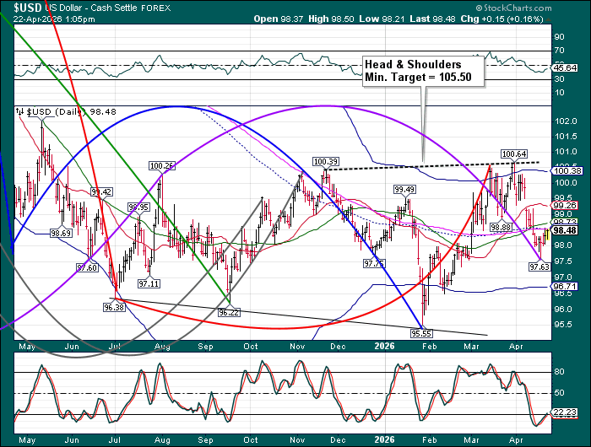Screen dimensions: 591x447
Task: Click the 22.23 stochastic value tag
Action: click(564, 412)
